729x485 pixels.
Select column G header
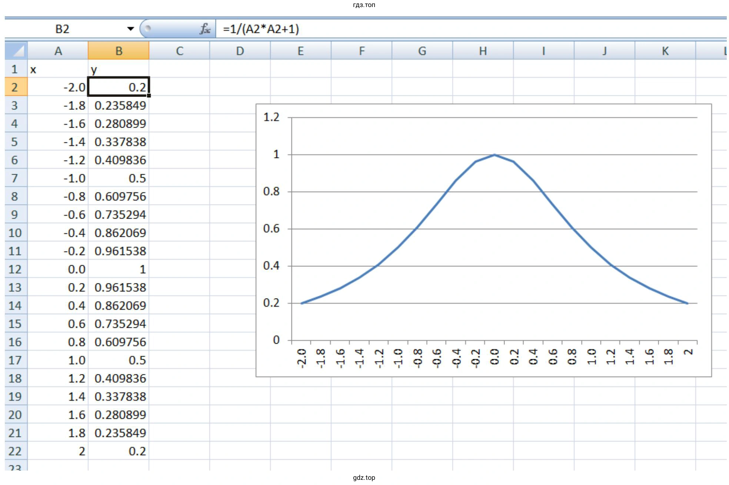[422, 51]
